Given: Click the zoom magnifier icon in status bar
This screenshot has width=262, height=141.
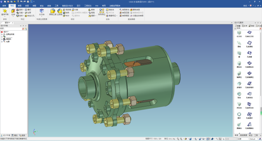Looking at the screenshot, I should [178, 139].
